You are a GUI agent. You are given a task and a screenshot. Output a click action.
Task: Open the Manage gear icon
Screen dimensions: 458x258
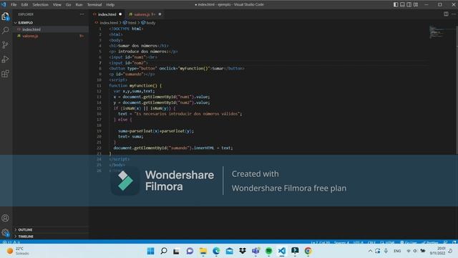tap(5, 232)
